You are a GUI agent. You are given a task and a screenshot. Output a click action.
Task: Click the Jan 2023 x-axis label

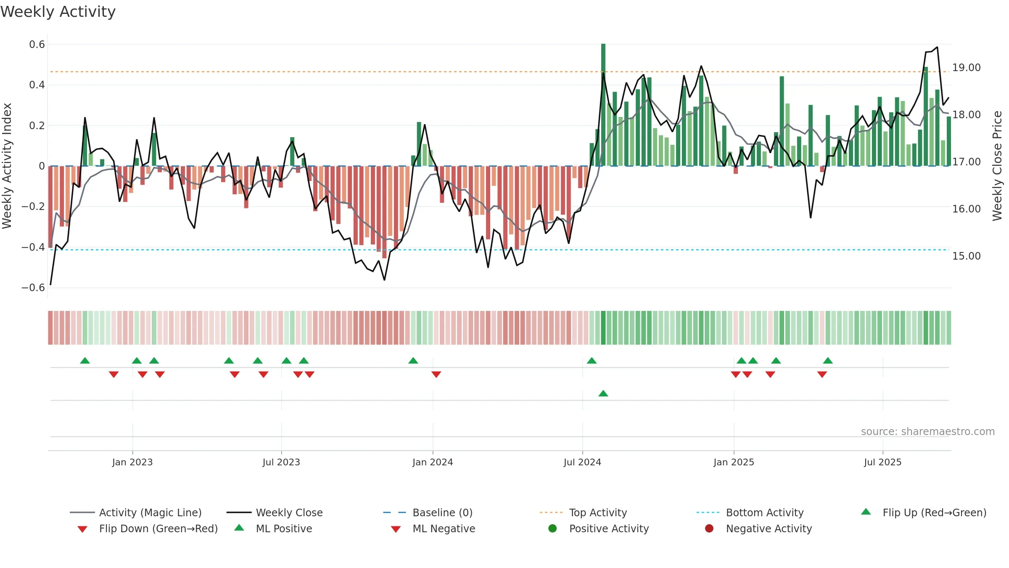pos(132,462)
